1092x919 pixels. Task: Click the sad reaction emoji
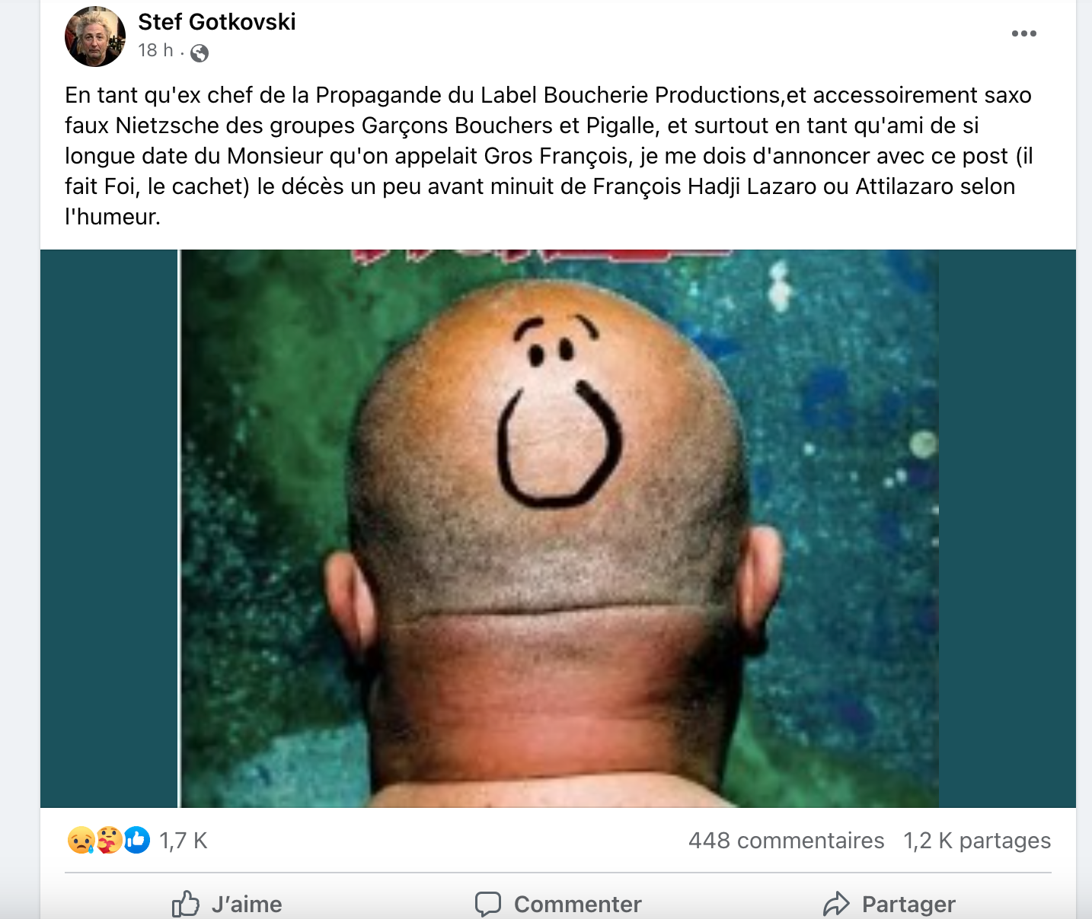[x=81, y=840]
